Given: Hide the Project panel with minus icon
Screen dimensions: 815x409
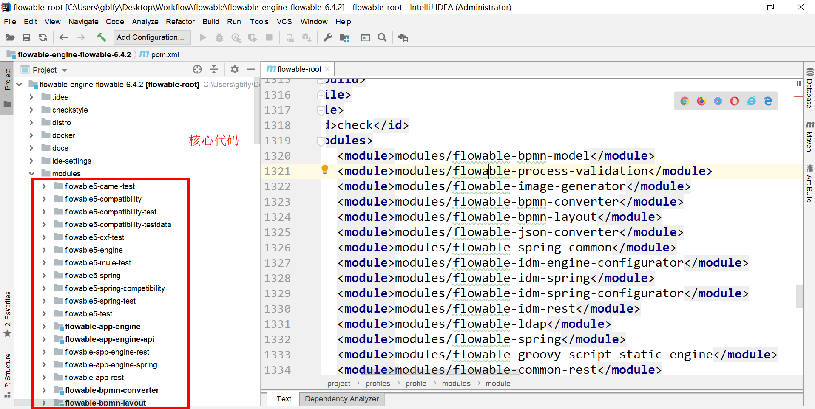Looking at the screenshot, I should pyautogui.click(x=251, y=69).
